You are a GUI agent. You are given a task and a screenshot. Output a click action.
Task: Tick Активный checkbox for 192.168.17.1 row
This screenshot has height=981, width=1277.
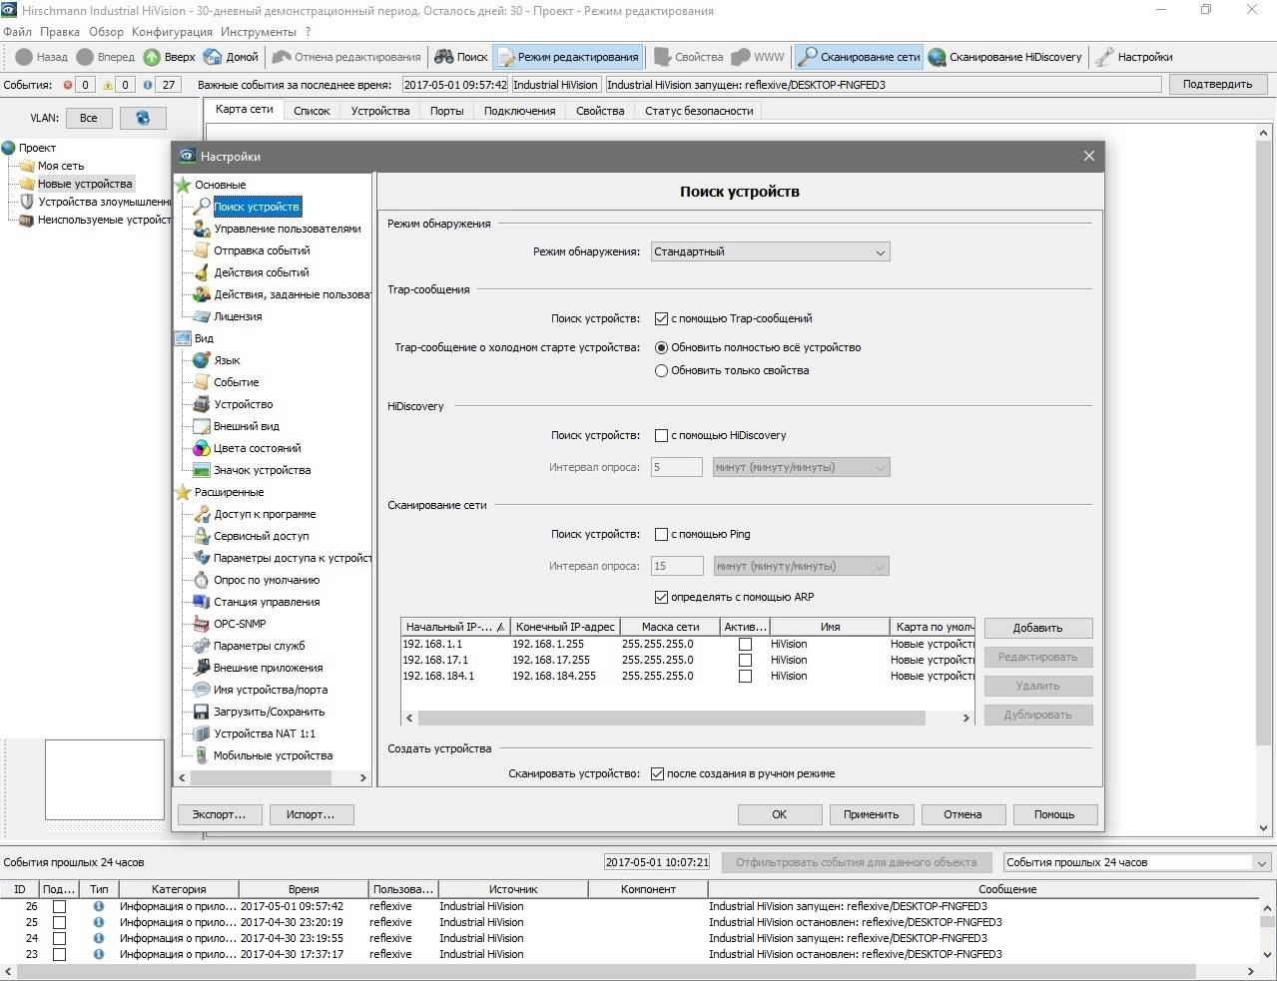(745, 661)
